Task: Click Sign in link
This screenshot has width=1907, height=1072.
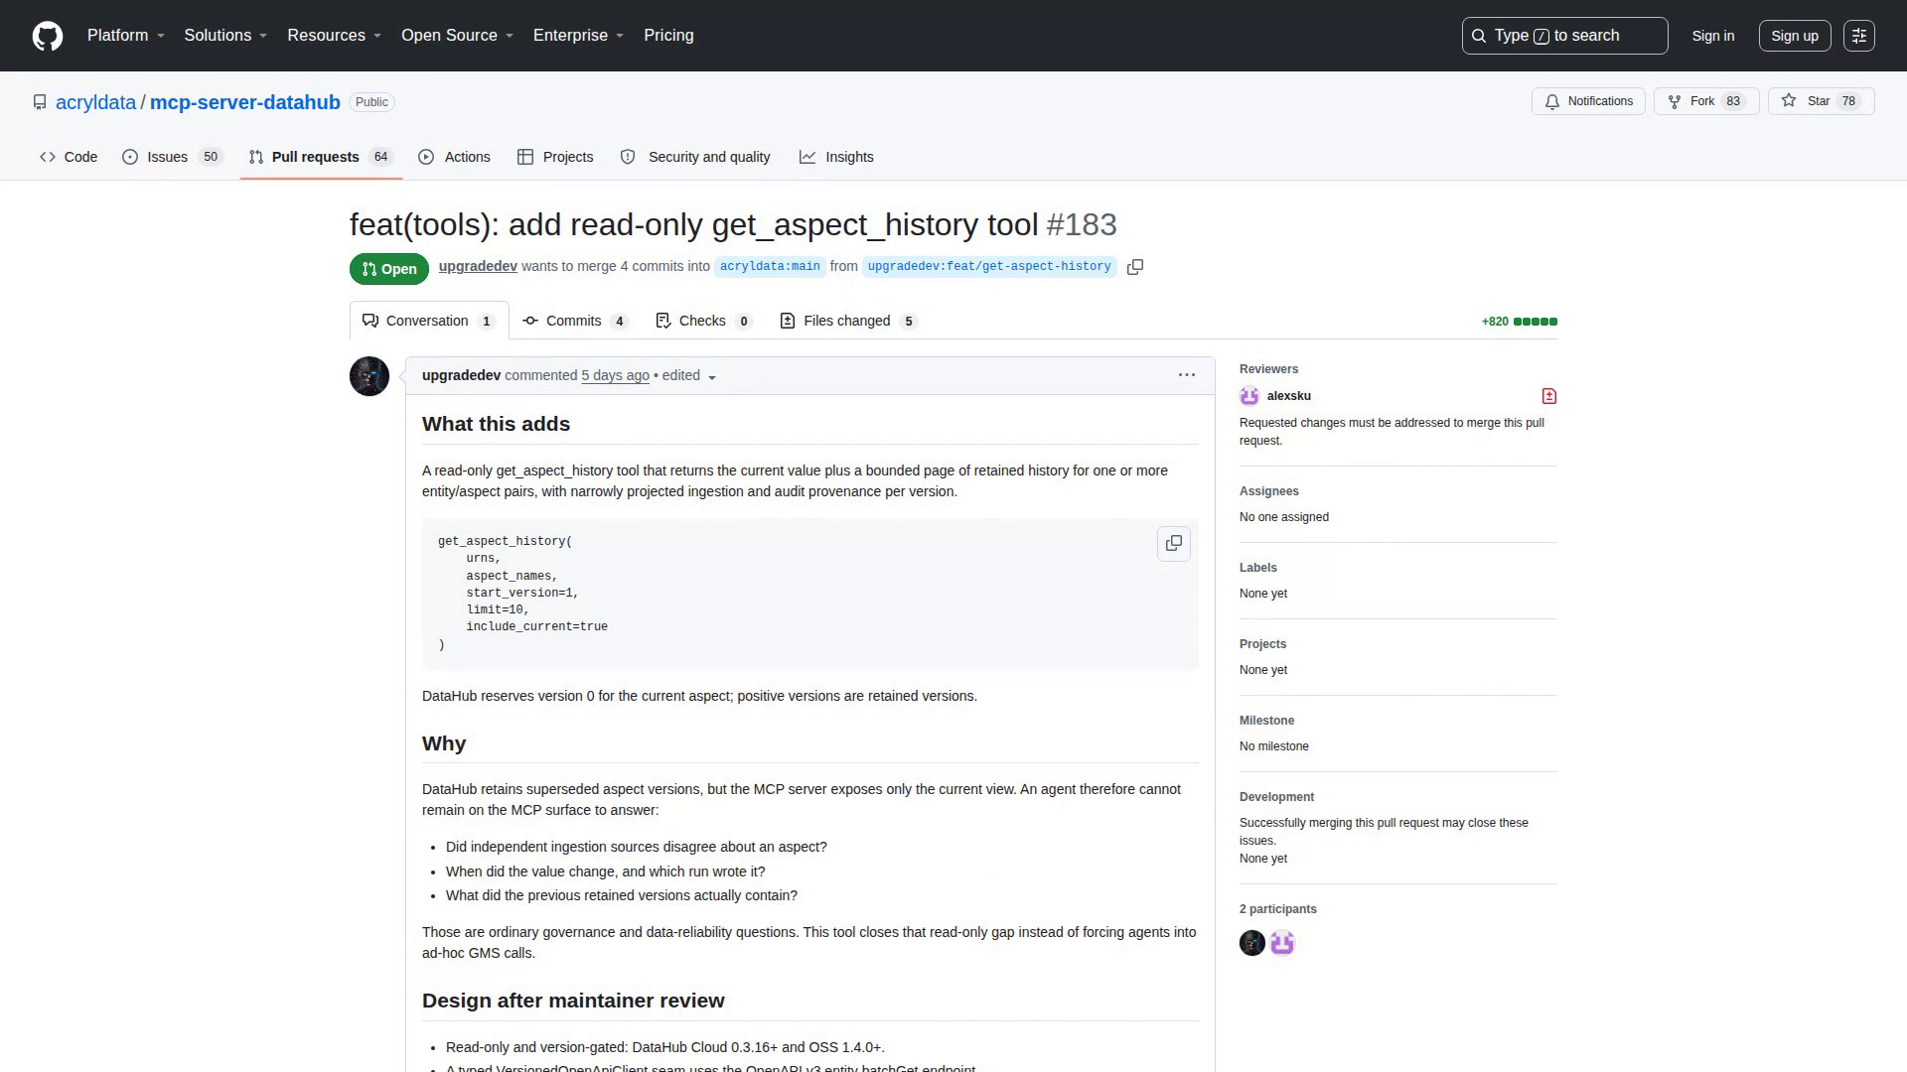Action: (1713, 36)
